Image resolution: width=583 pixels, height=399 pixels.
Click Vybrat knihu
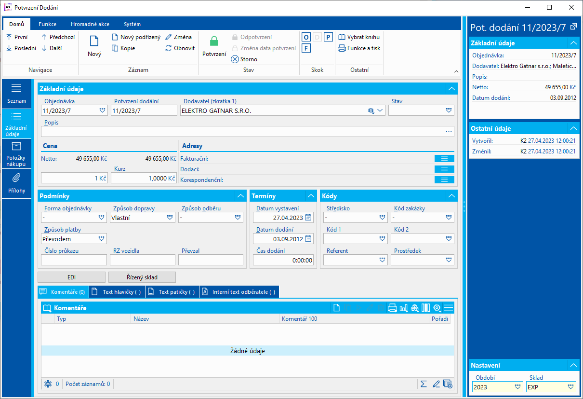359,37
